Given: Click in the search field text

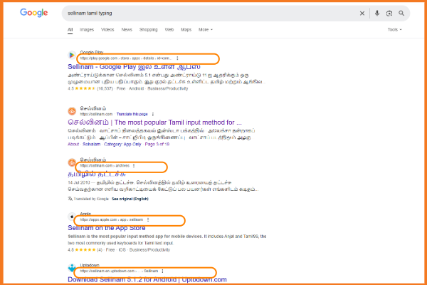Looking at the screenshot, I should coord(90,13).
